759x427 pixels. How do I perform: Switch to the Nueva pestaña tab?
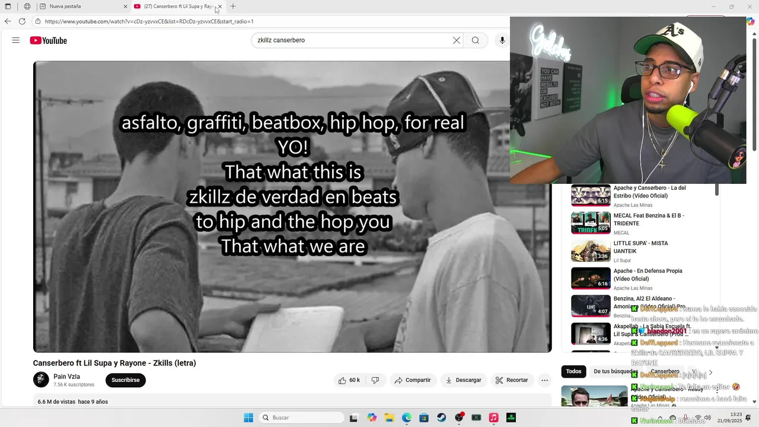tap(82, 7)
